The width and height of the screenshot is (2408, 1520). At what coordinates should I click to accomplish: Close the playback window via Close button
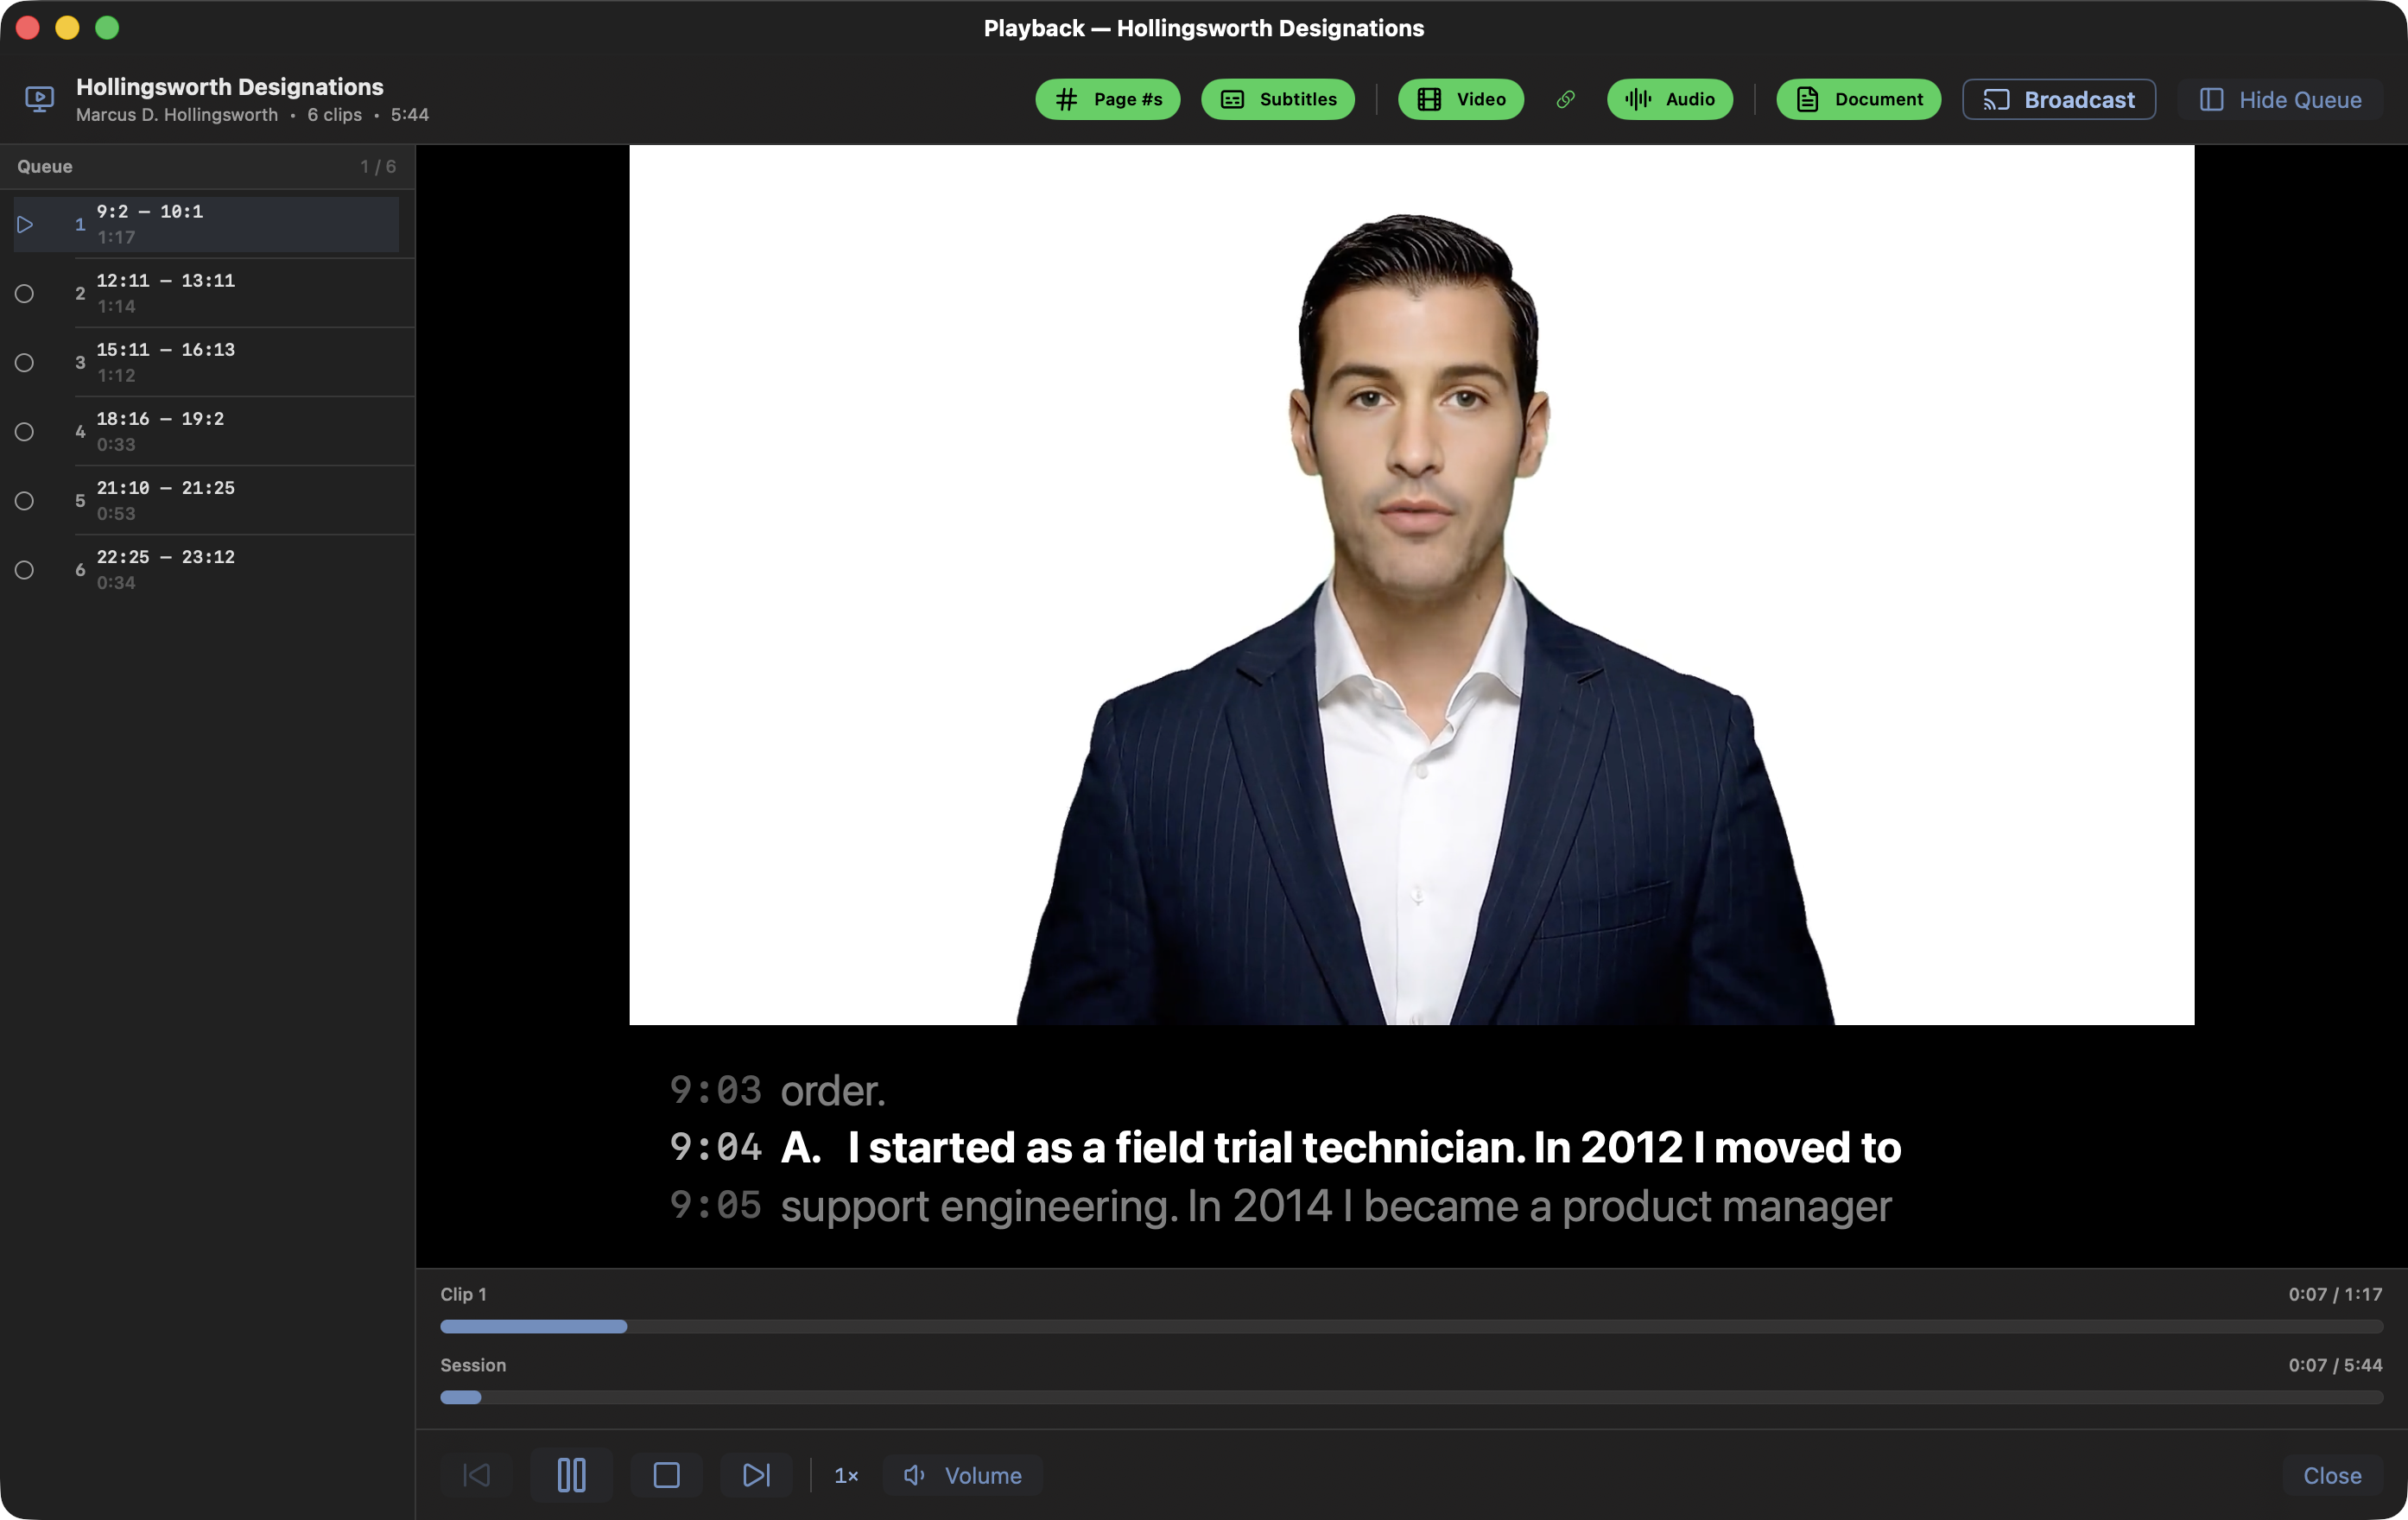point(2332,1475)
